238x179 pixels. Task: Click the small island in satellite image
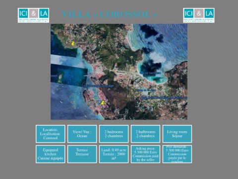60,78
